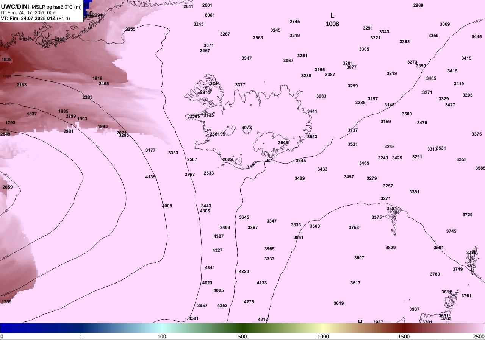Image resolution: width=485 pixels, height=340 pixels.
Task: Select the height value 2911
Action: [x=205, y=92]
